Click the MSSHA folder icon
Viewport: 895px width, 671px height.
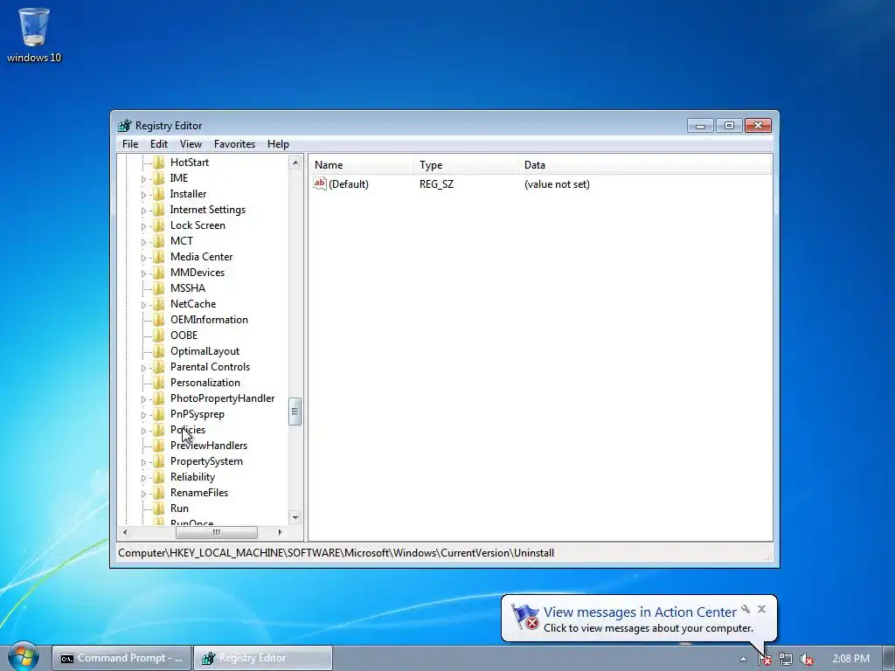tap(159, 288)
